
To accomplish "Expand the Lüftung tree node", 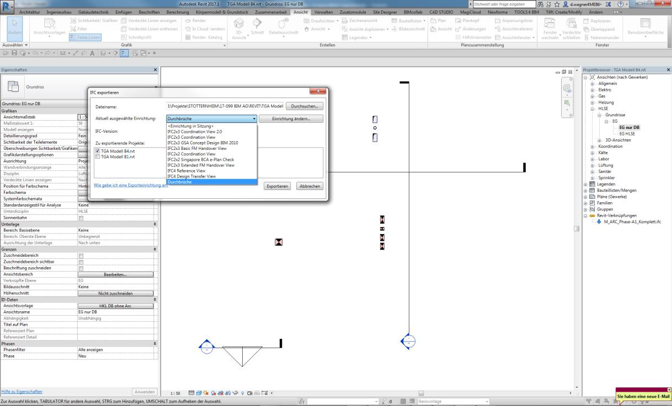I will [x=593, y=165].
